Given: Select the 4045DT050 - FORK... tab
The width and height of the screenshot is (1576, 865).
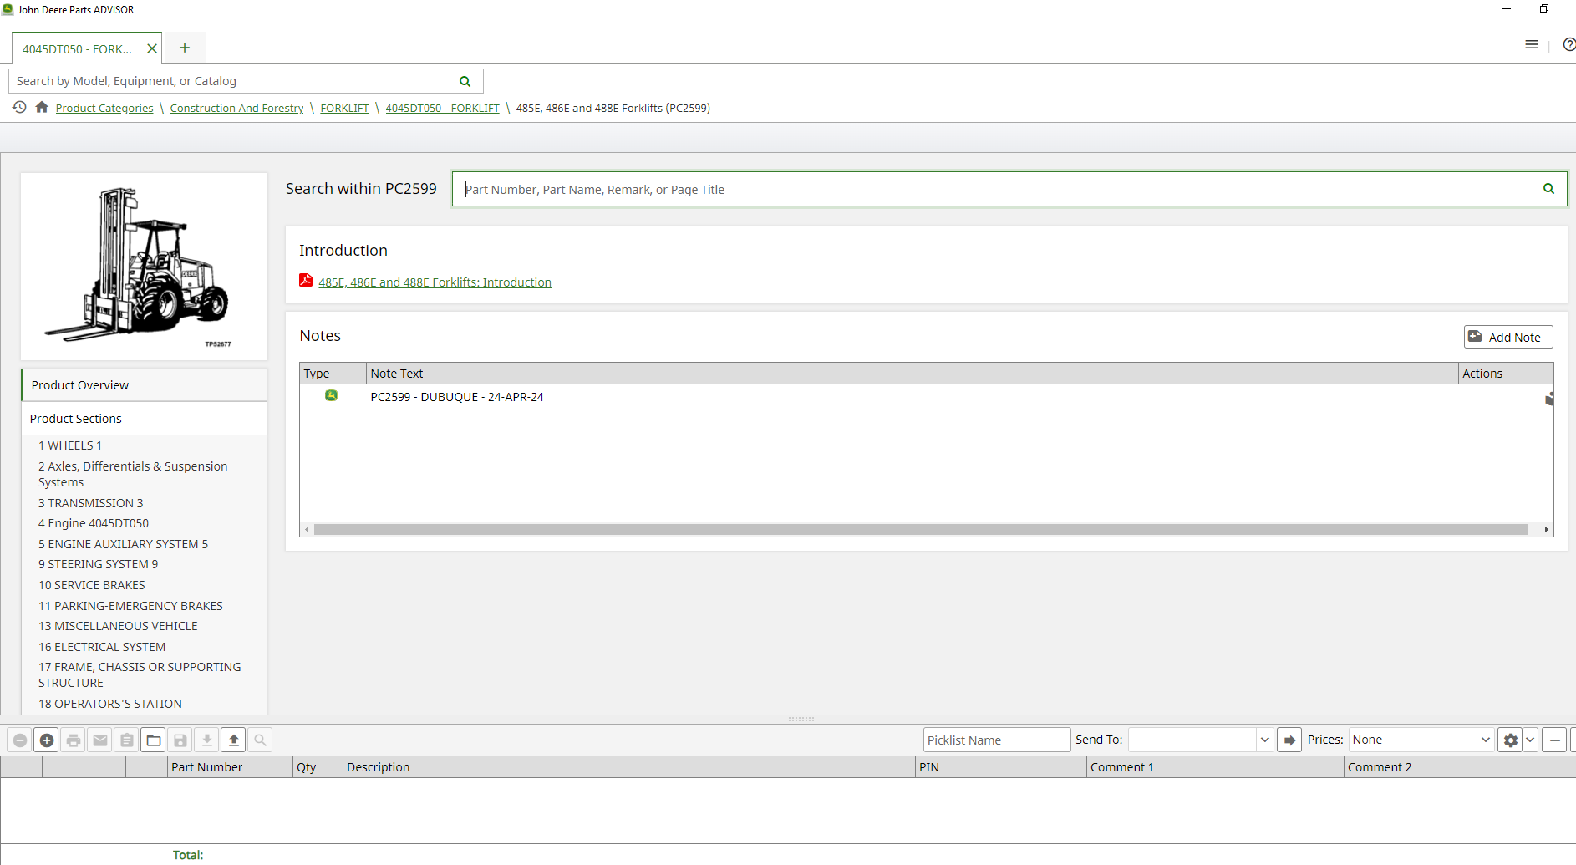Looking at the screenshot, I should pyautogui.click(x=77, y=49).
